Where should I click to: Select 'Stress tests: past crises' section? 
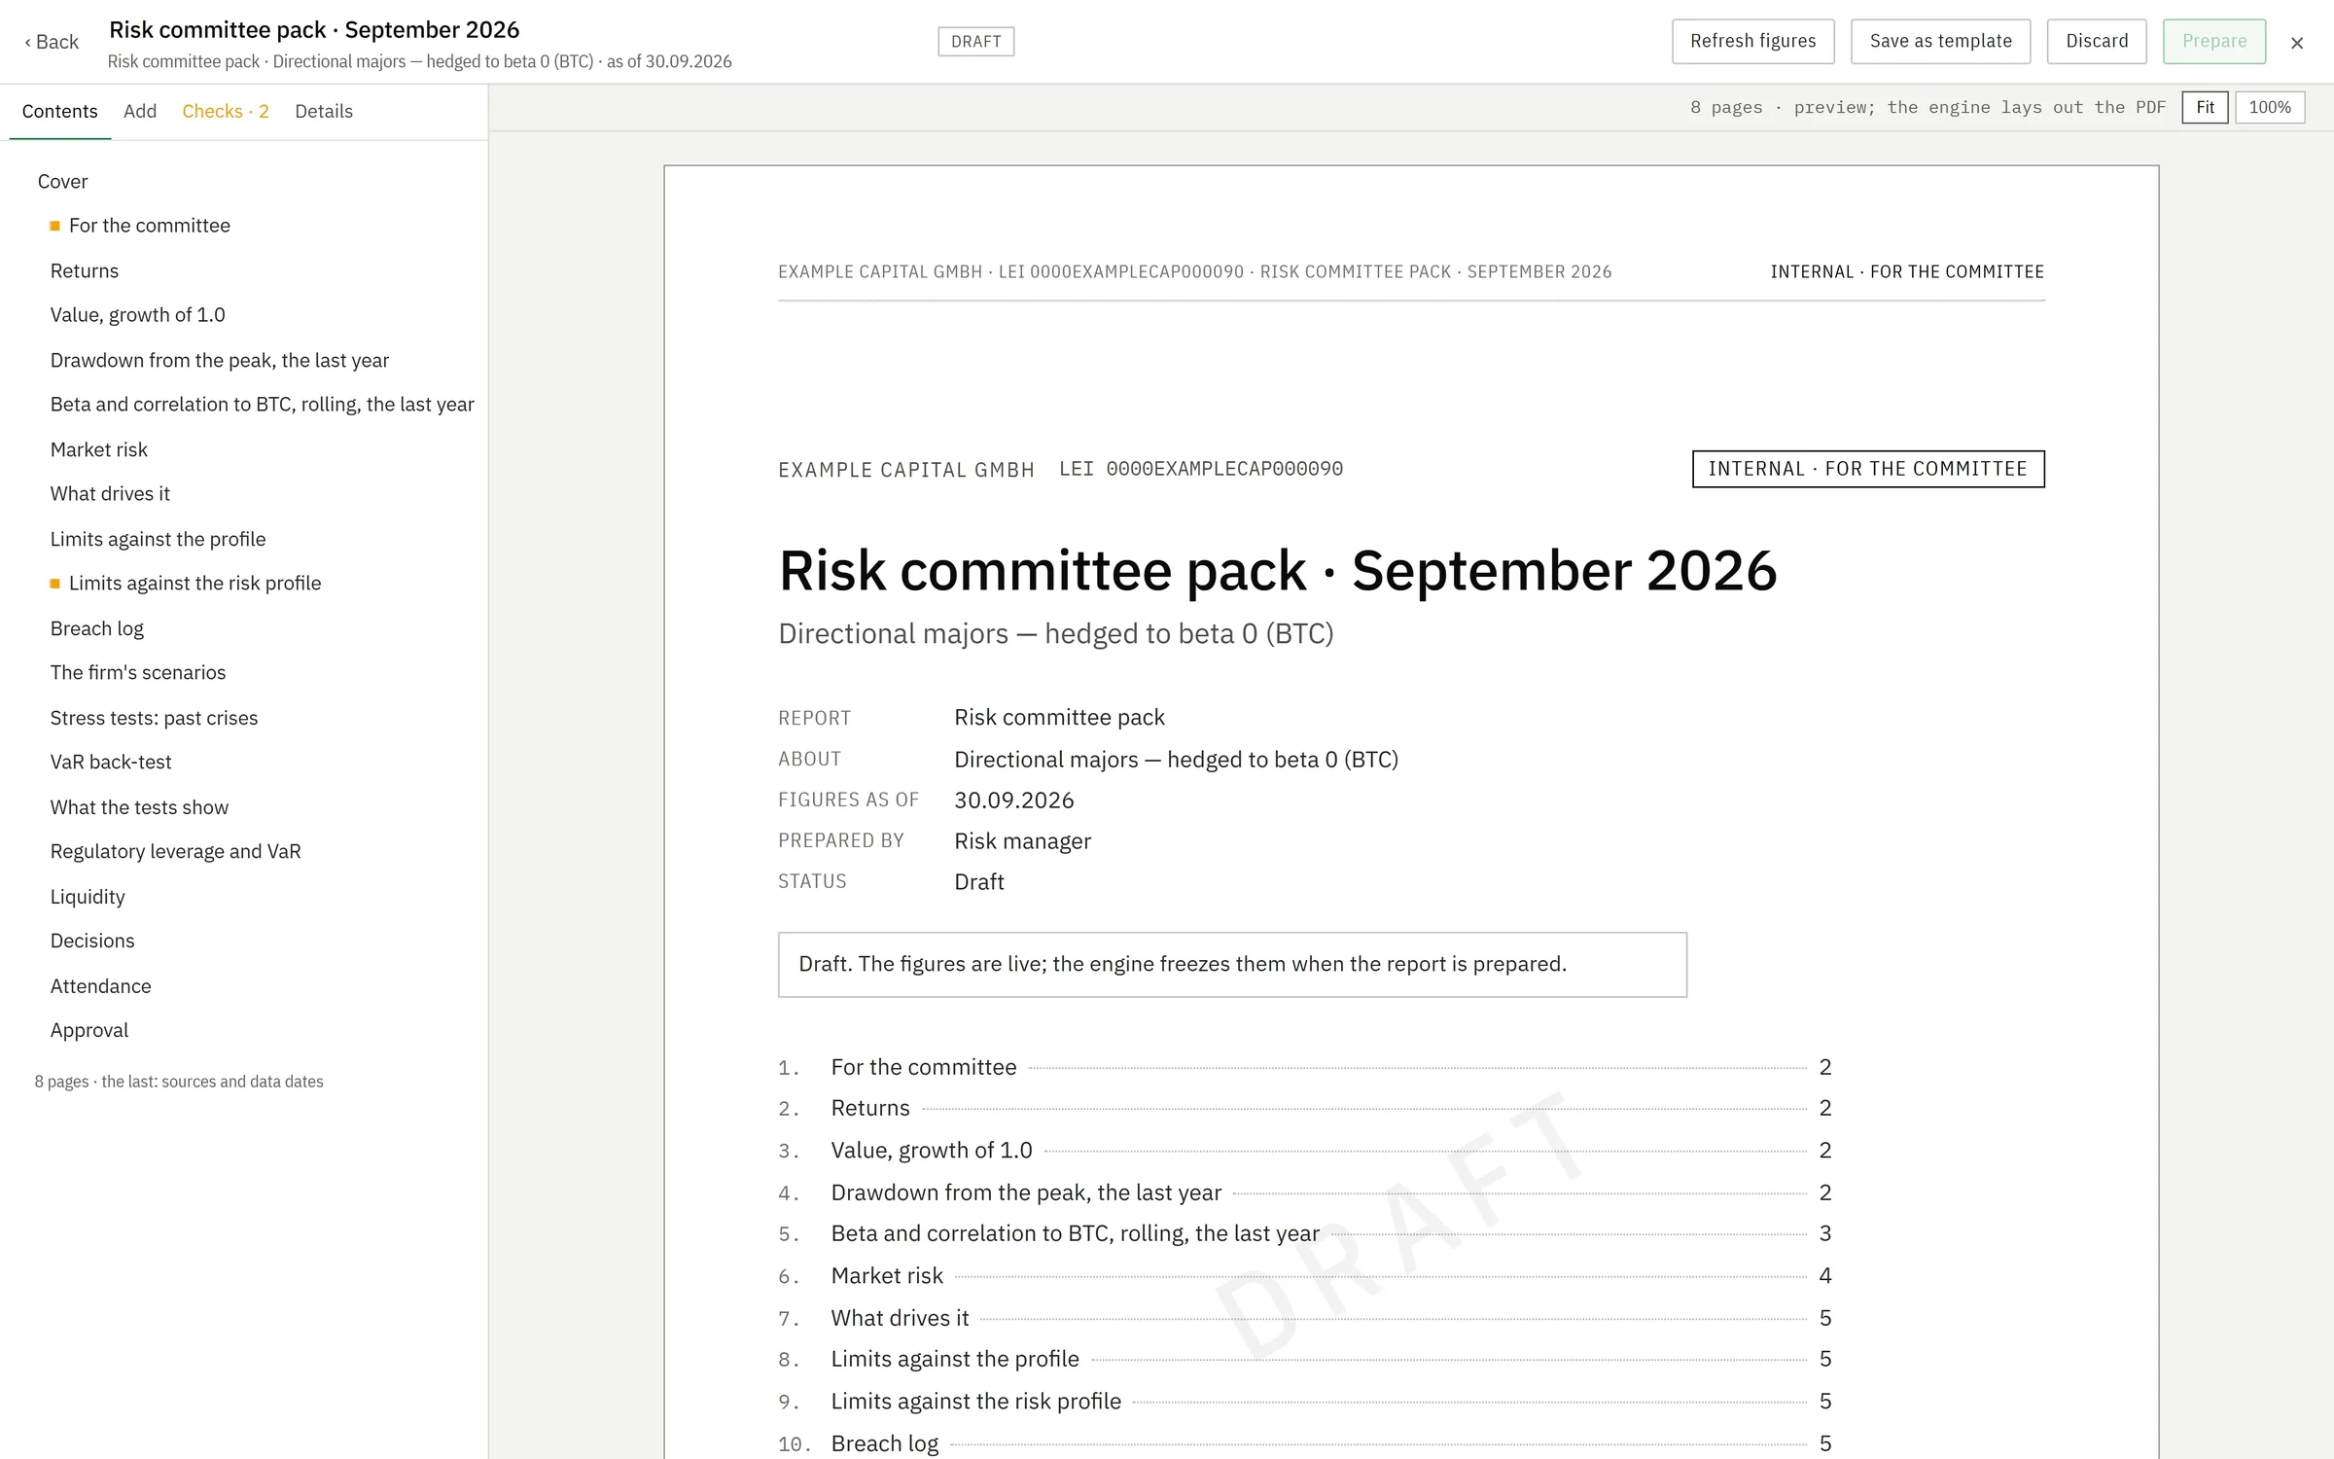pyautogui.click(x=155, y=719)
